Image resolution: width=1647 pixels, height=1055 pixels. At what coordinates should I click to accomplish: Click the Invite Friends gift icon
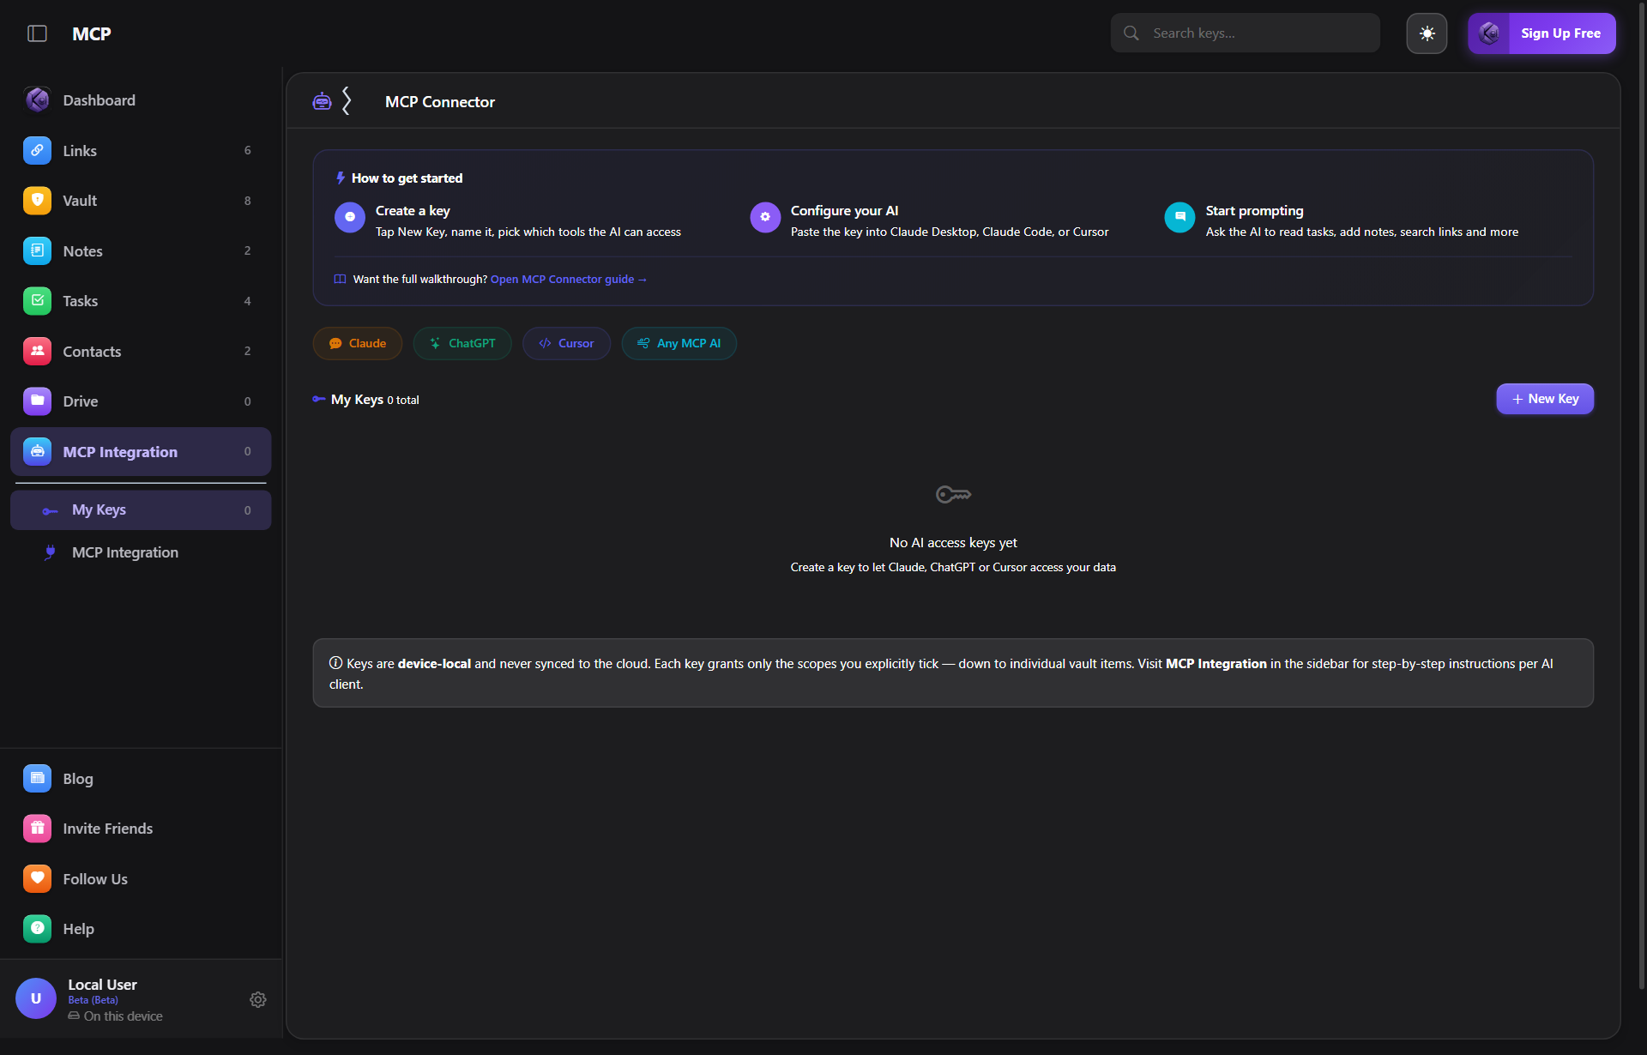[x=37, y=829]
